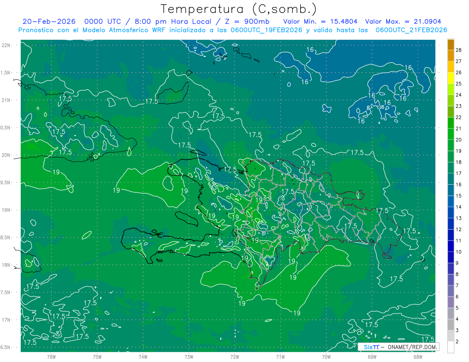
Task: Click the longitude axis label "74W"
Action: pos(143,357)
